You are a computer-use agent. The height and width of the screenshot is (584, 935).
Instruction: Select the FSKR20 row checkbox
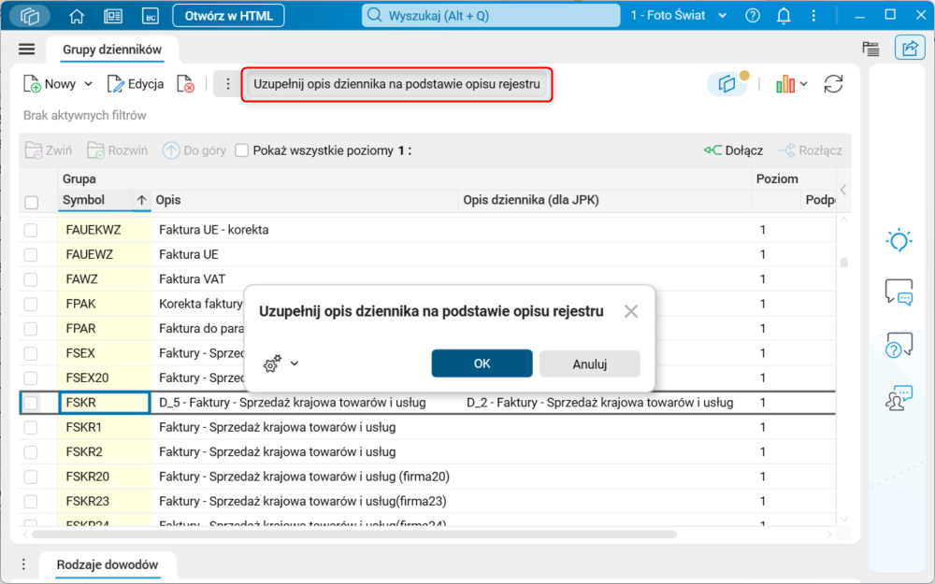click(31, 477)
